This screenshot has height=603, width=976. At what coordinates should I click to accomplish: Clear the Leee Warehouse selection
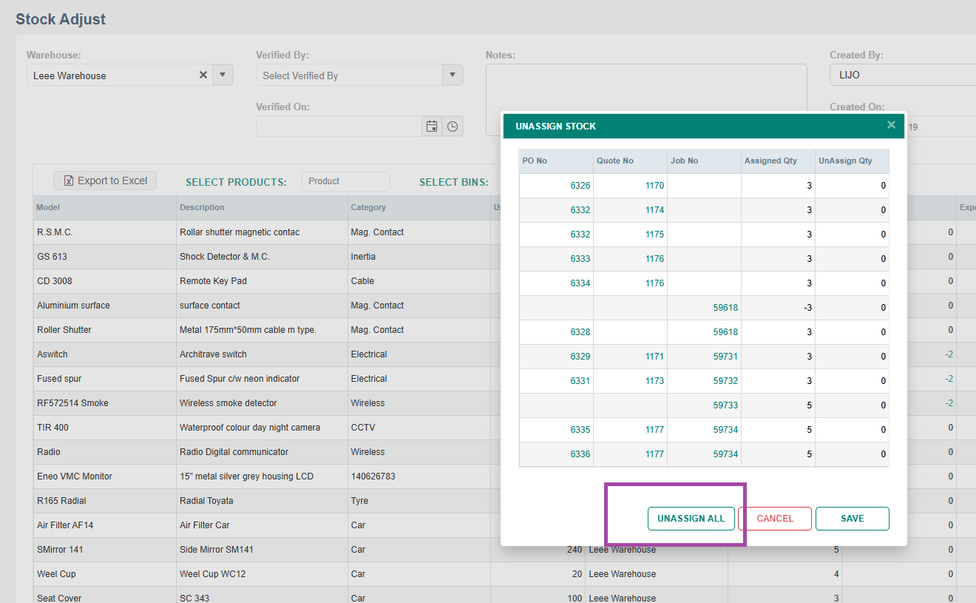point(203,75)
